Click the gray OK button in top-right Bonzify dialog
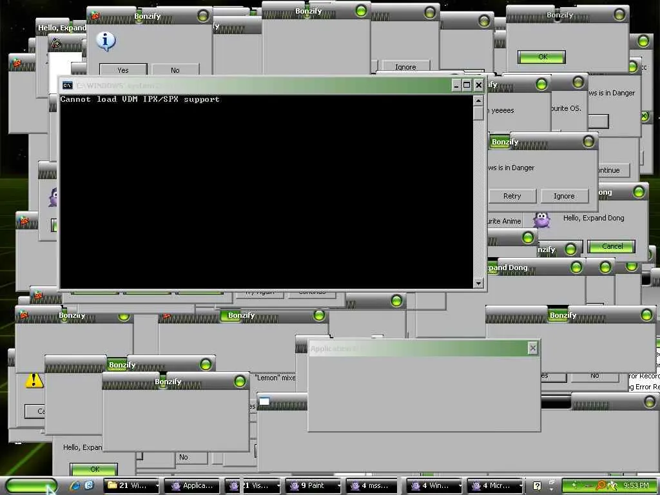The height and width of the screenshot is (495, 660). pos(541,57)
